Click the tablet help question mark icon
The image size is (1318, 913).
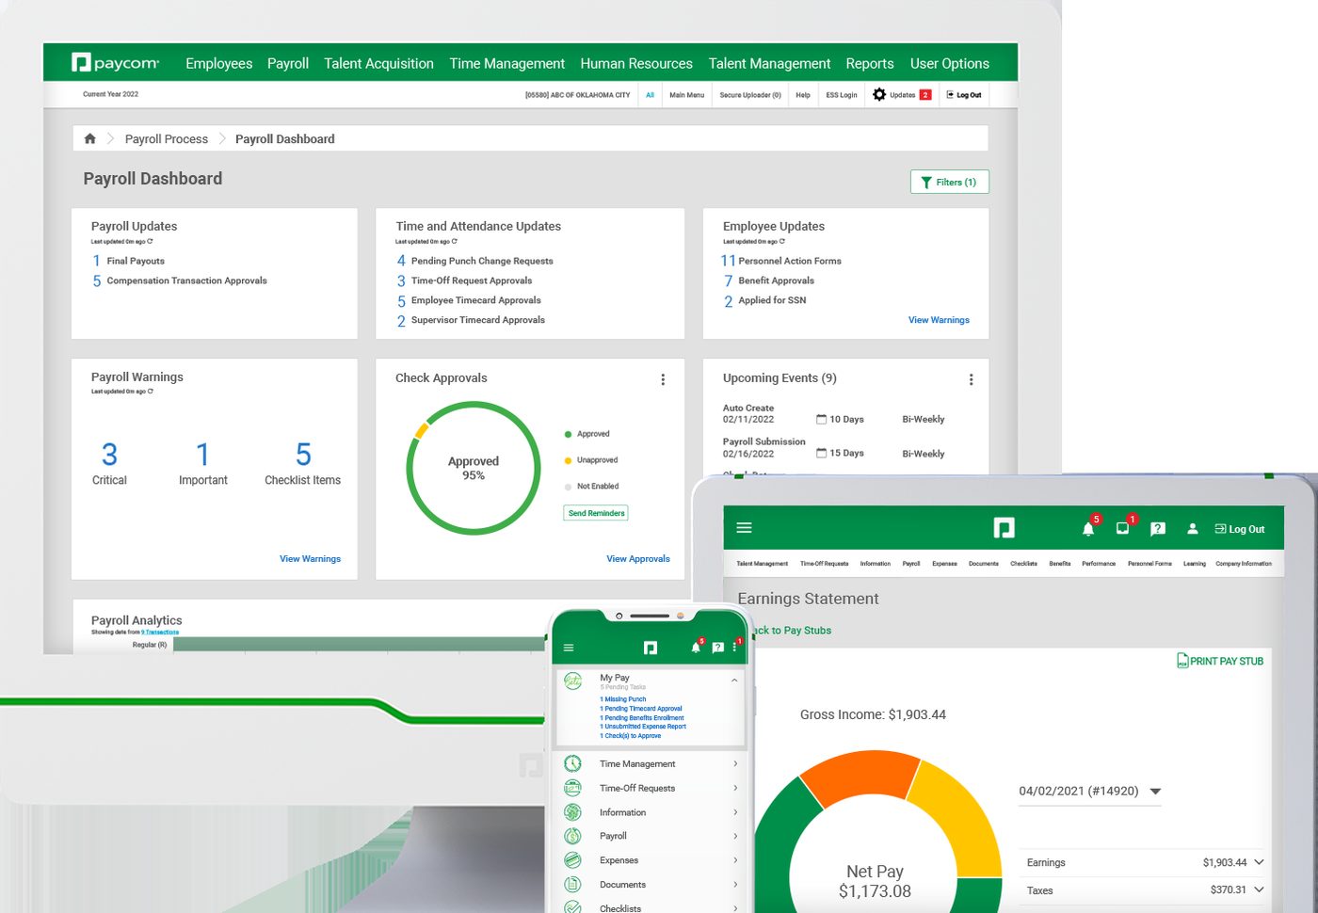click(1158, 529)
